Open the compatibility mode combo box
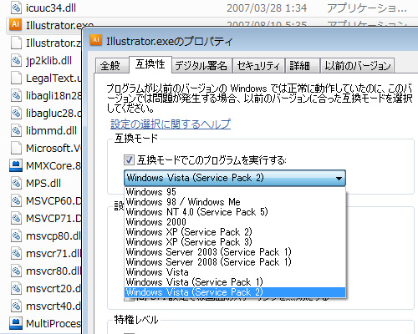The height and width of the screenshot is (334, 418). pyautogui.click(x=235, y=178)
